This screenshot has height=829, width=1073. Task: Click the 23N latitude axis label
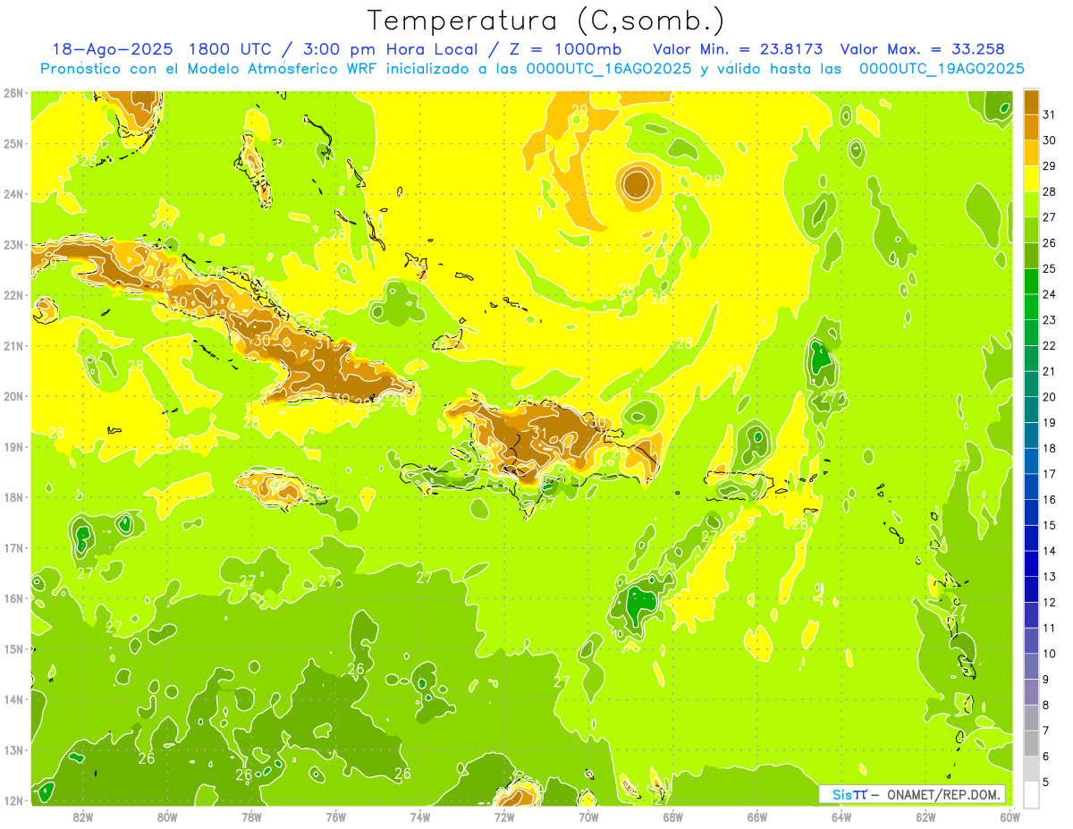coord(13,244)
